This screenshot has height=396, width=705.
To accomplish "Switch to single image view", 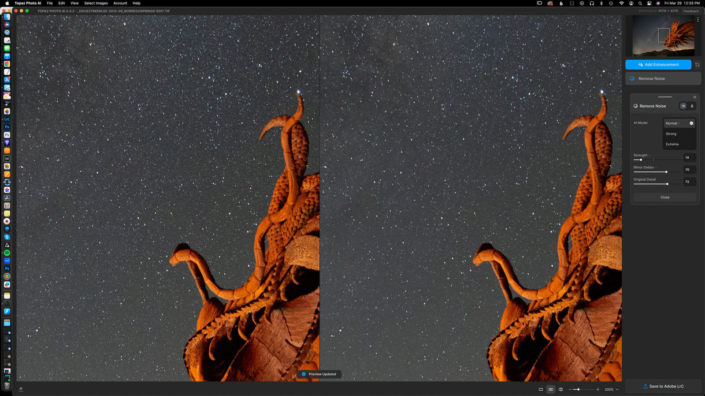I will [541, 389].
